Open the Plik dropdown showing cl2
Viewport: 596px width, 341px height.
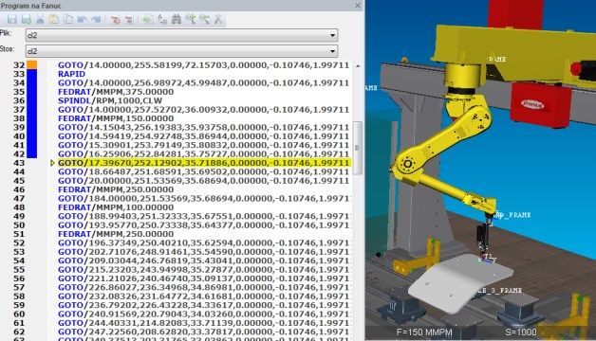[181, 35]
